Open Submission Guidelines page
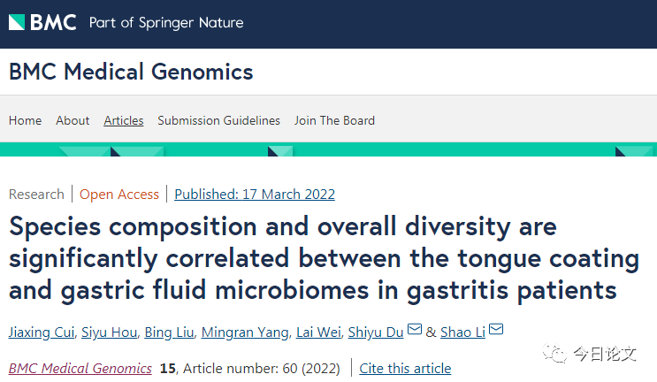Image resolution: width=657 pixels, height=382 pixels. [x=218, y=120]
